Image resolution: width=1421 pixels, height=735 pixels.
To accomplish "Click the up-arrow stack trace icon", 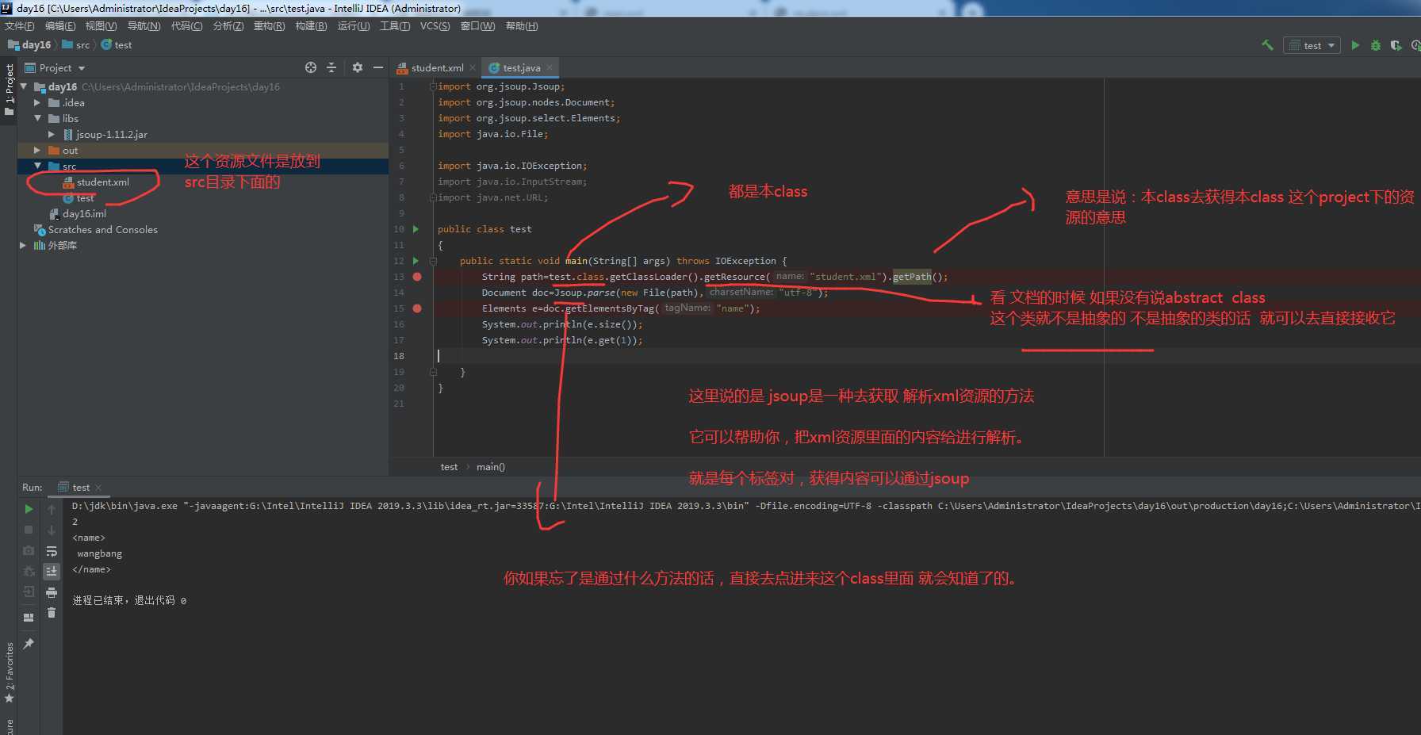I will (x=52, y=509).
